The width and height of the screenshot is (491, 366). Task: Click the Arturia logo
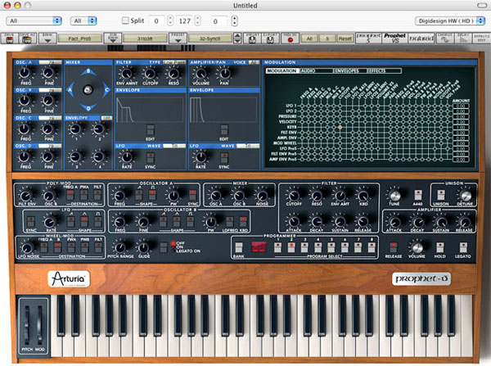tap(69, 279)
